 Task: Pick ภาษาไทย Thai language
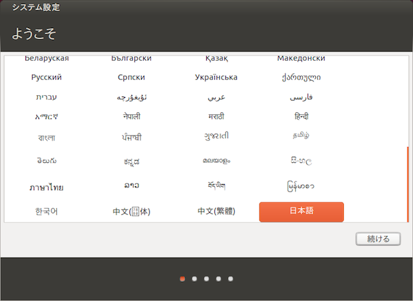coord(47,187)
